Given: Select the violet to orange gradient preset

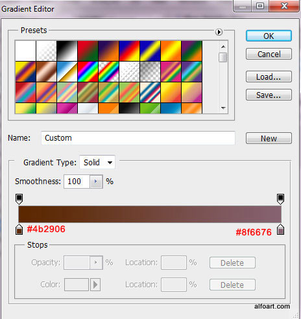Looking at the screenshot, I should coord(108,51).
